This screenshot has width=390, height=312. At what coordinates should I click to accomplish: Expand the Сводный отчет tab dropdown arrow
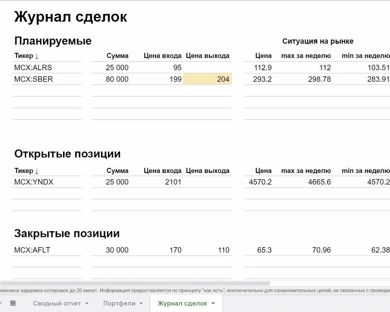pyautogui.click(x=87, y=303)
